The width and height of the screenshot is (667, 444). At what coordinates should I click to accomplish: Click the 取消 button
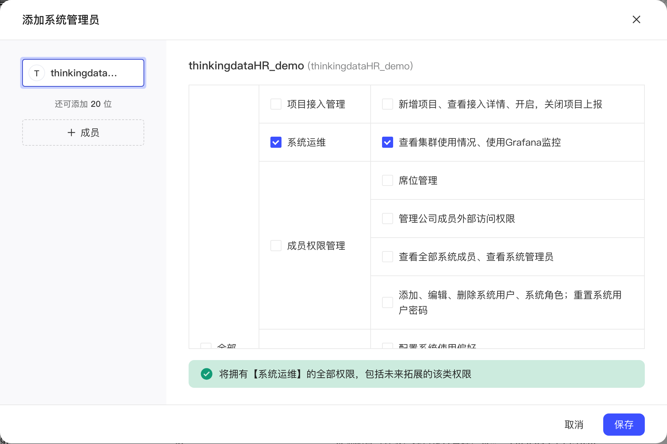tap(574, 425)
